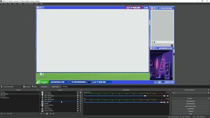
Task: Pop out the Controls dock
Action: click(x=209, y=98)
